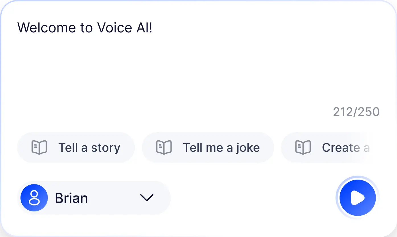Screen dimensions: 397x237
Task: Click the Welcome to Voice AI! text
Action: [85, 28]
